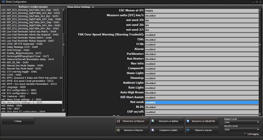Select 60: Features - DE03 entry
The height and width of the screenshot is (140, 263).
[x=32, y=96]
